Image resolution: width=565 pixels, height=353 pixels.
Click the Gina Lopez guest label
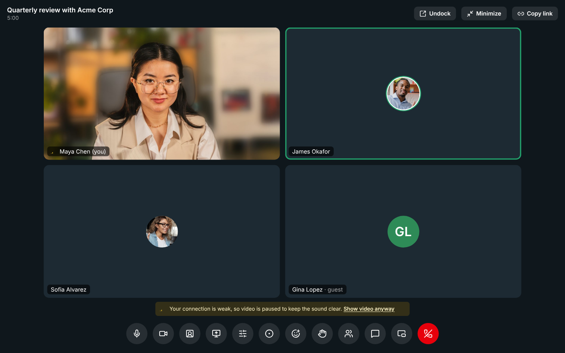317,289
